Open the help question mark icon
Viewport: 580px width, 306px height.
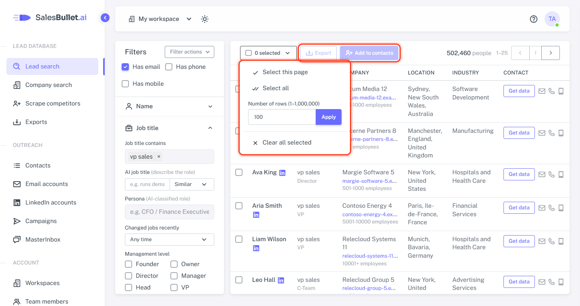point(534,19)
